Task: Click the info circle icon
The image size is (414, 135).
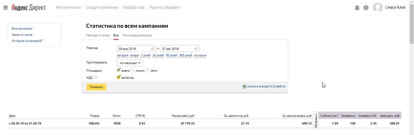Action: point(366,8)
